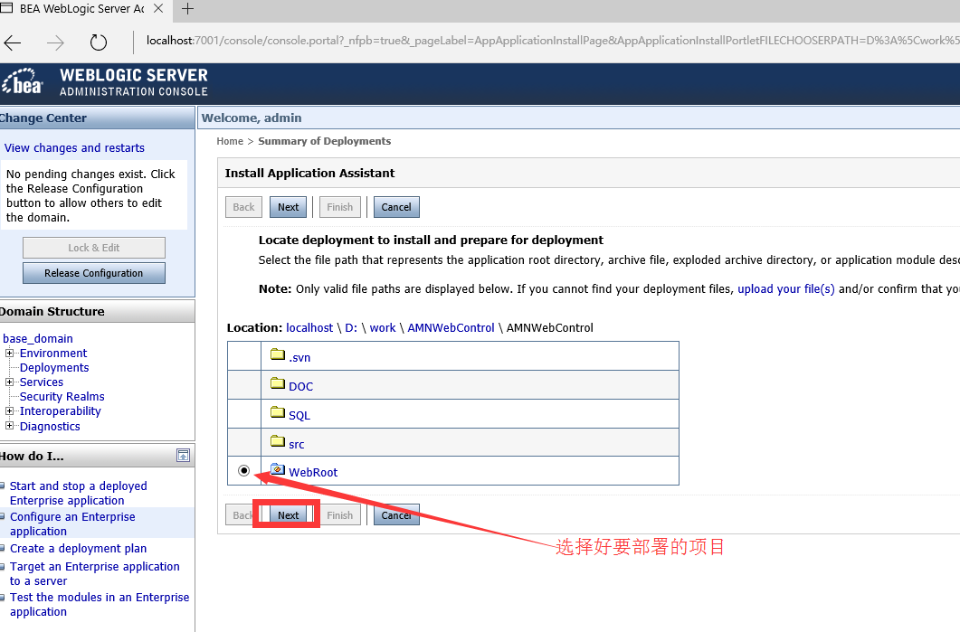Select base_domain in Domain Structure
The width and height of the screenshot is (960, 632).
coord(38,338)
